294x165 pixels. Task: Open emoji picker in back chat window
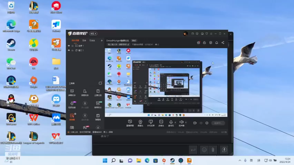(204, 150)
